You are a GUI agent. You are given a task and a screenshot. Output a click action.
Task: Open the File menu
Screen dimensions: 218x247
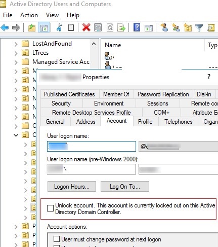click(x=8, y=15)
